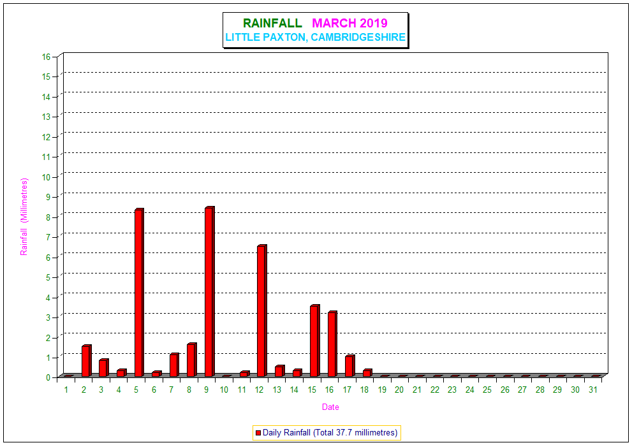
Task: Select the small bar for date 14
Action: pos(297,373)
